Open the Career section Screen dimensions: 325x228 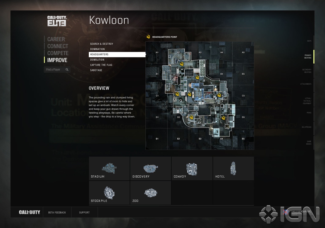[56, 39]
